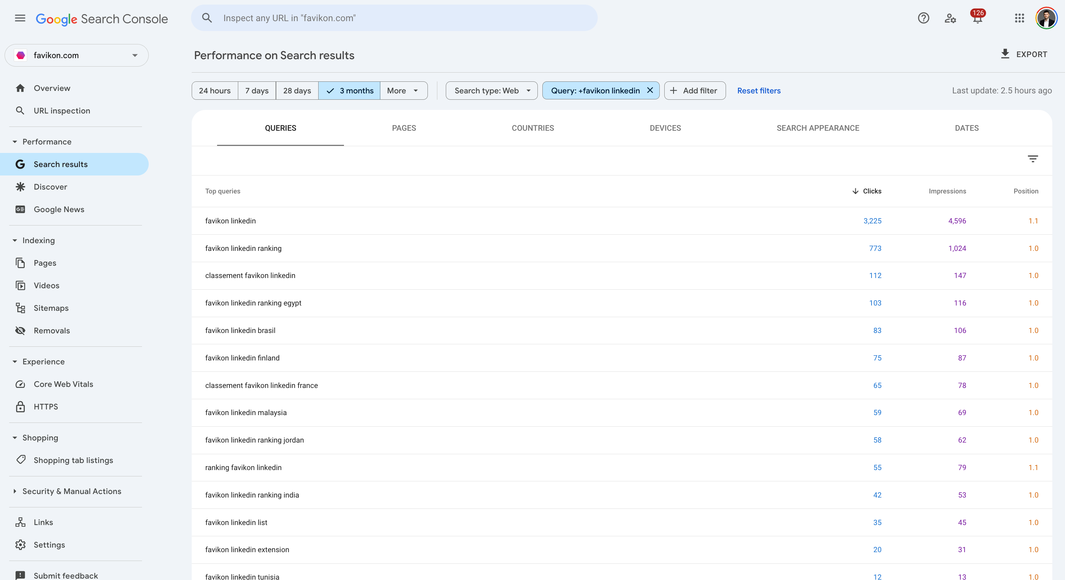Open the Google Search Console logo
Screen dimensions: 1065x580
pyautogui.click(x=102, y=19)
